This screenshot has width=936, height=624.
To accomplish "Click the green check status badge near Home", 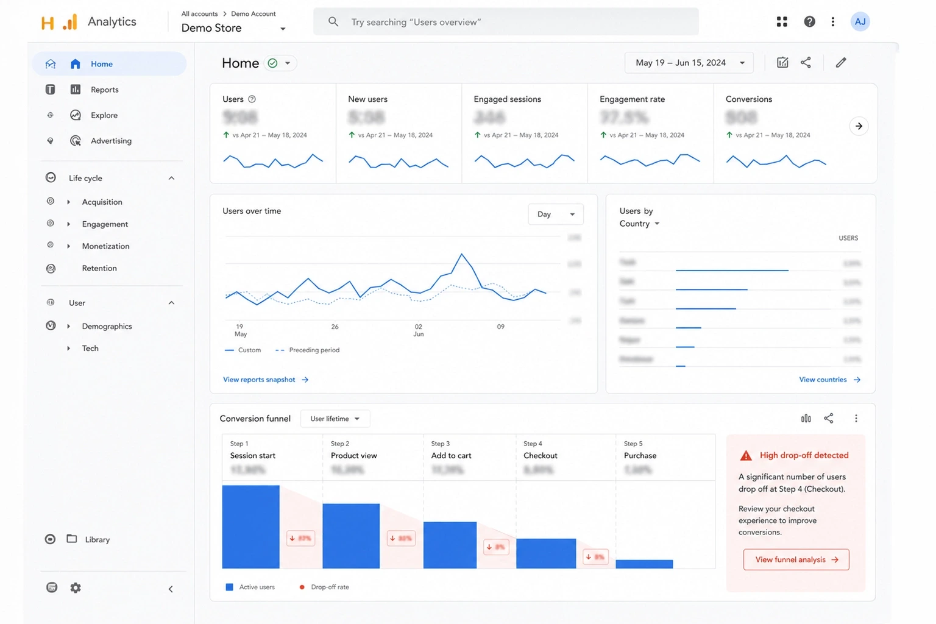I will tap(273, 63).
